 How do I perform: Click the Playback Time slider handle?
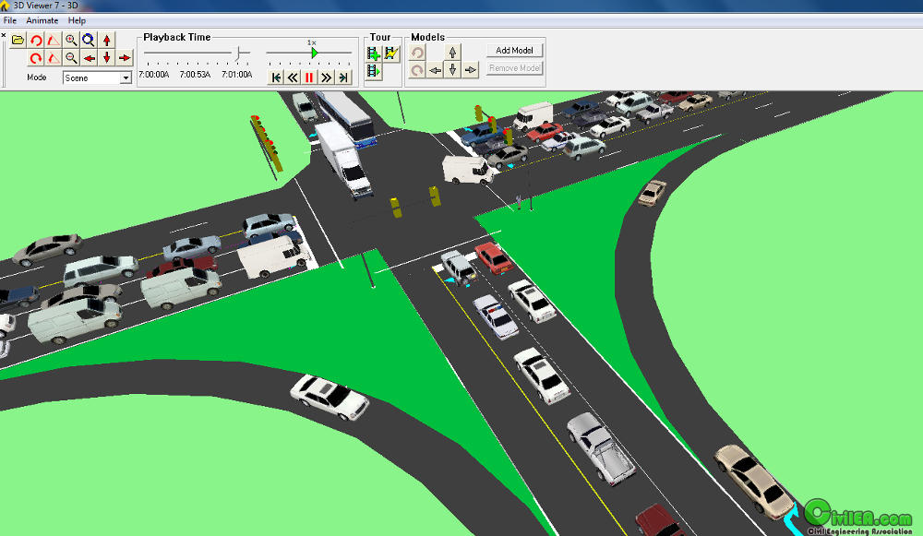pos(236,53)
